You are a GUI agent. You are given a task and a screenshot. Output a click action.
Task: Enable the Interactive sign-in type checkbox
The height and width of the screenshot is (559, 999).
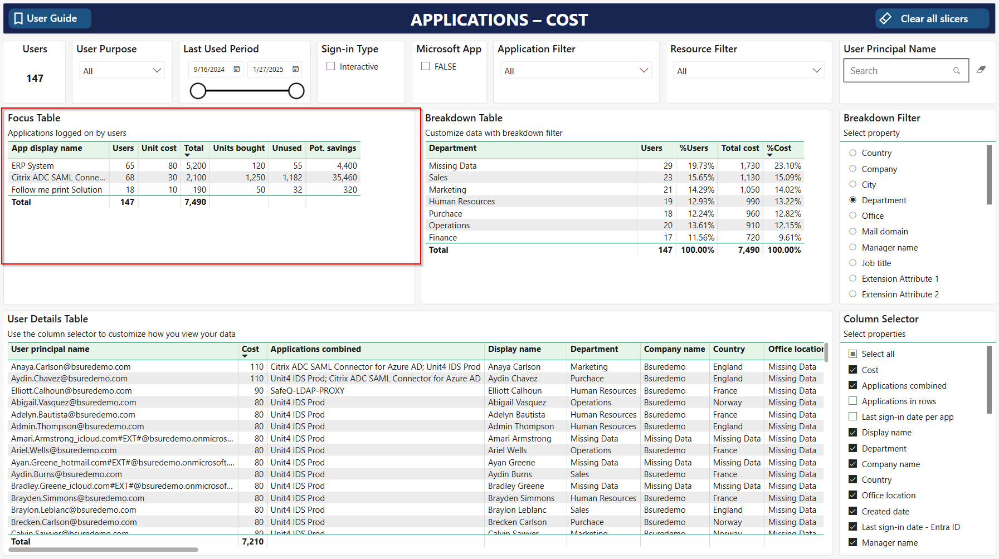coord(331,66)
